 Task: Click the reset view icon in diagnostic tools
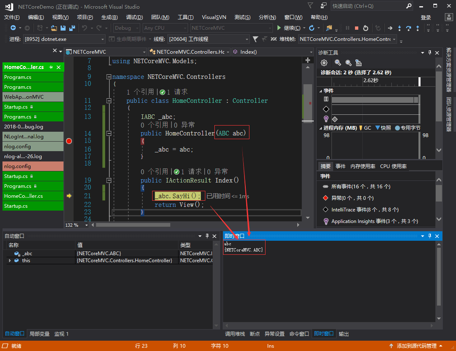coord(359,63)
